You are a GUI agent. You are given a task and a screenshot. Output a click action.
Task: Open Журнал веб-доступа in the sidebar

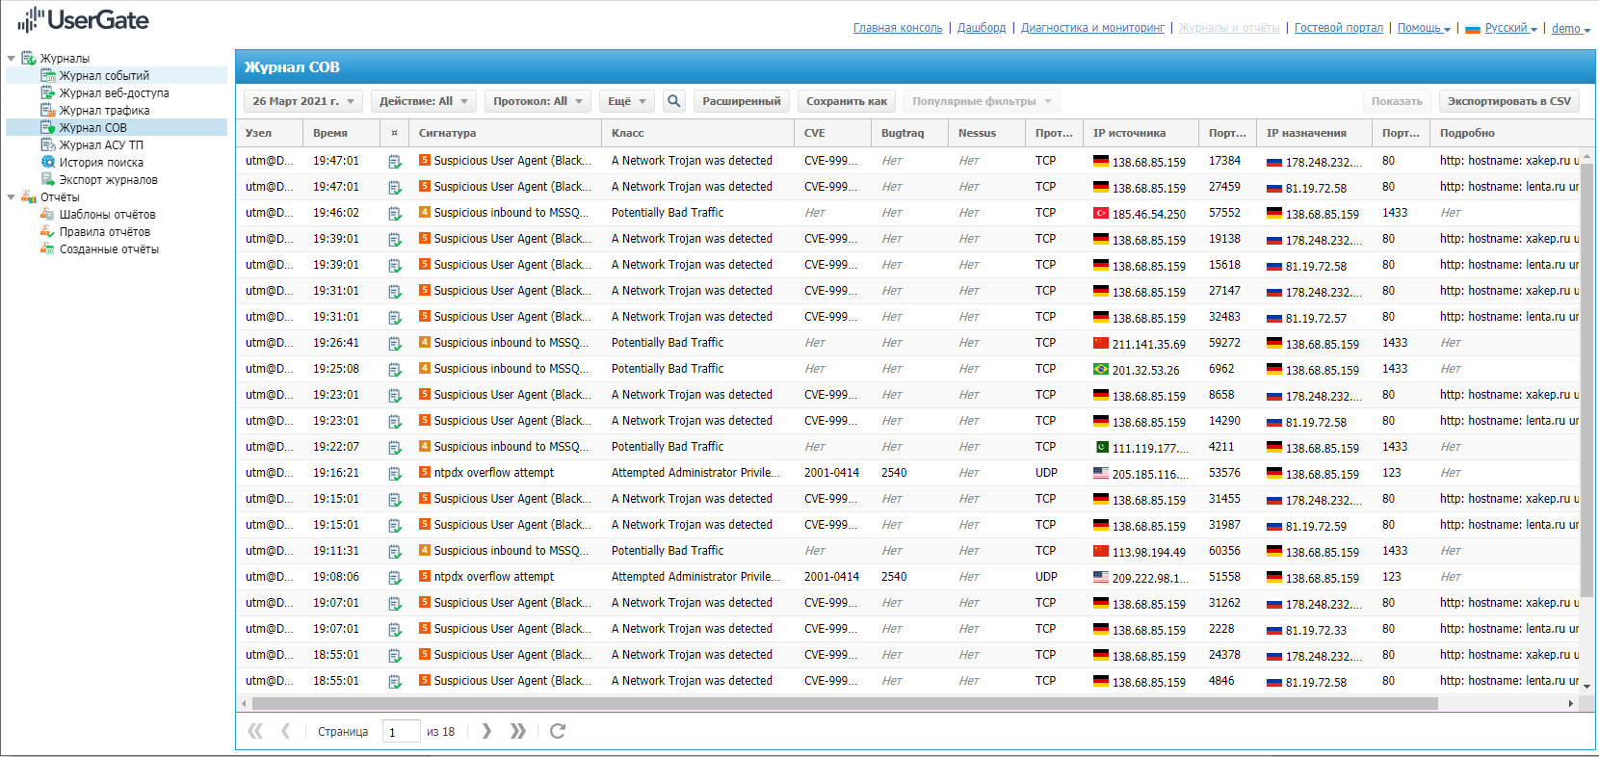(x=114, y=93)
